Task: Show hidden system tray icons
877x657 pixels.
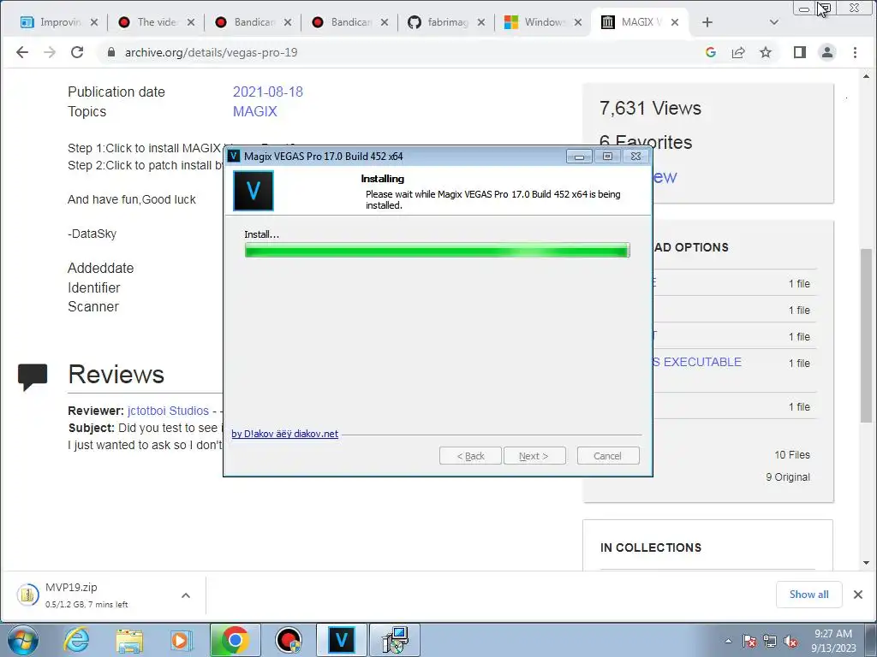Action: [x=728, y=641]
